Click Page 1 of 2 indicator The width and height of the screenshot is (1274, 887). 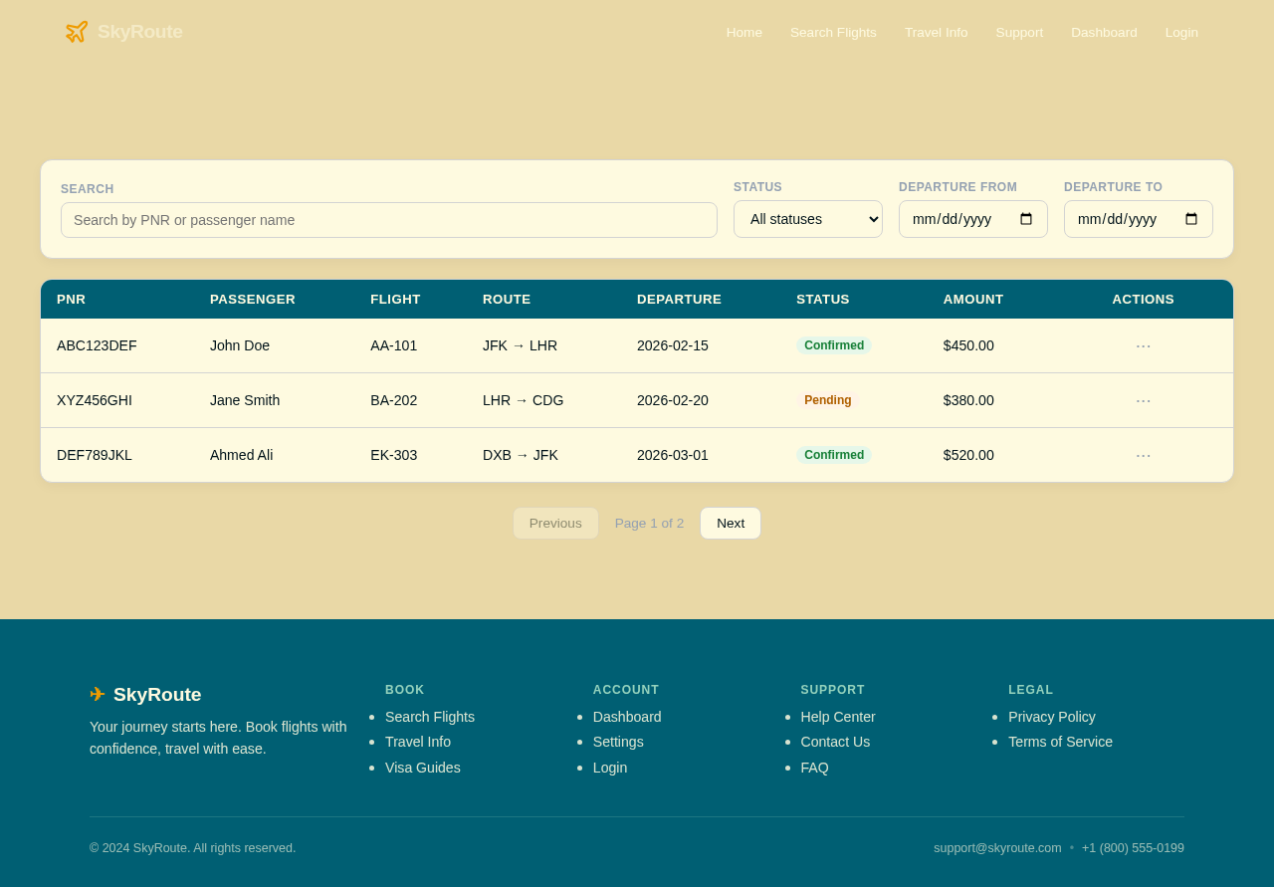(x=649, y=523)
